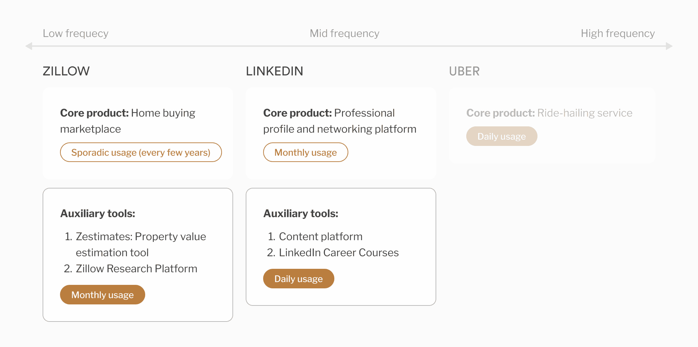Click Zestimates property value estimation item

pyautogui.click(x=135, y=244)
